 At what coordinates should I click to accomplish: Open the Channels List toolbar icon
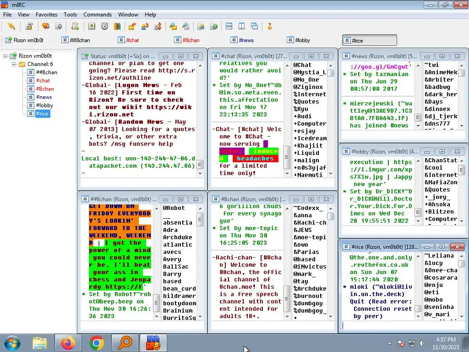click(59, 26)
